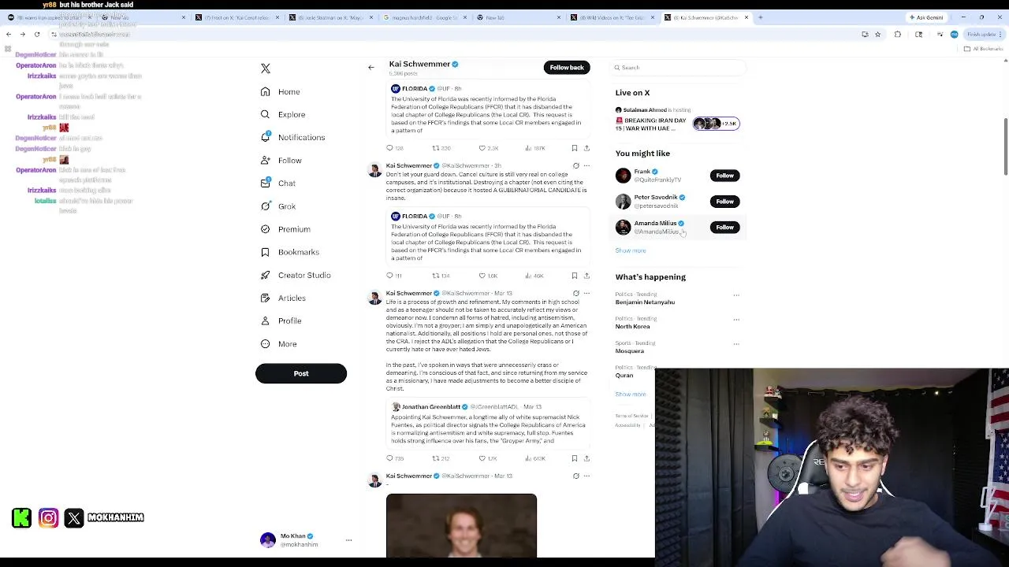Follow Frank in You might like
The height and width of the screenshot is (567, 1009).
click(724, 176)
